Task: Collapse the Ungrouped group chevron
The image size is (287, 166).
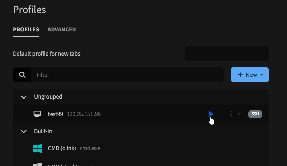Action: coord(24,97)
